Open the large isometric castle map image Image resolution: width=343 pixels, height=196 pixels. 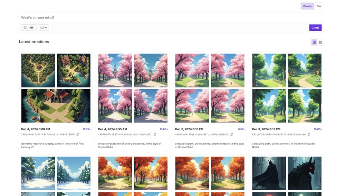[56, 106]
